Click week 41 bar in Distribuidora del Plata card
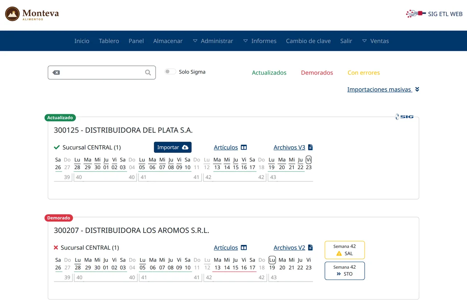The width and height of the screenshot is (467, 308). (x=170, y=177)
